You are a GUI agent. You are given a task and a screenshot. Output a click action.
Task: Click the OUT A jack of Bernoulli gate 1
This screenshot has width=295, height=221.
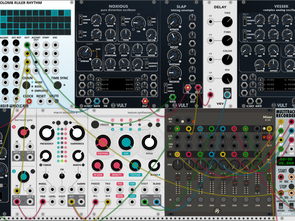point(17,157)
